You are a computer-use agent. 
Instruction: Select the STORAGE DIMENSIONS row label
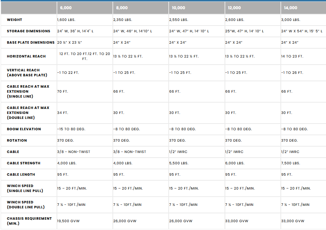[x=28, y=31]
